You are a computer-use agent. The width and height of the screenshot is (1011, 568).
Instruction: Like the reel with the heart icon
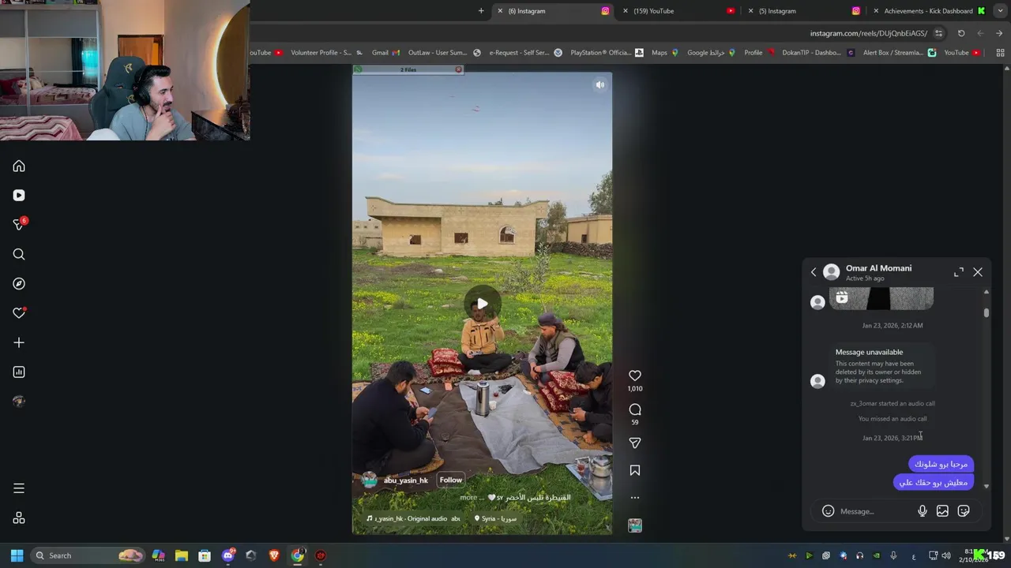[635, 376]
